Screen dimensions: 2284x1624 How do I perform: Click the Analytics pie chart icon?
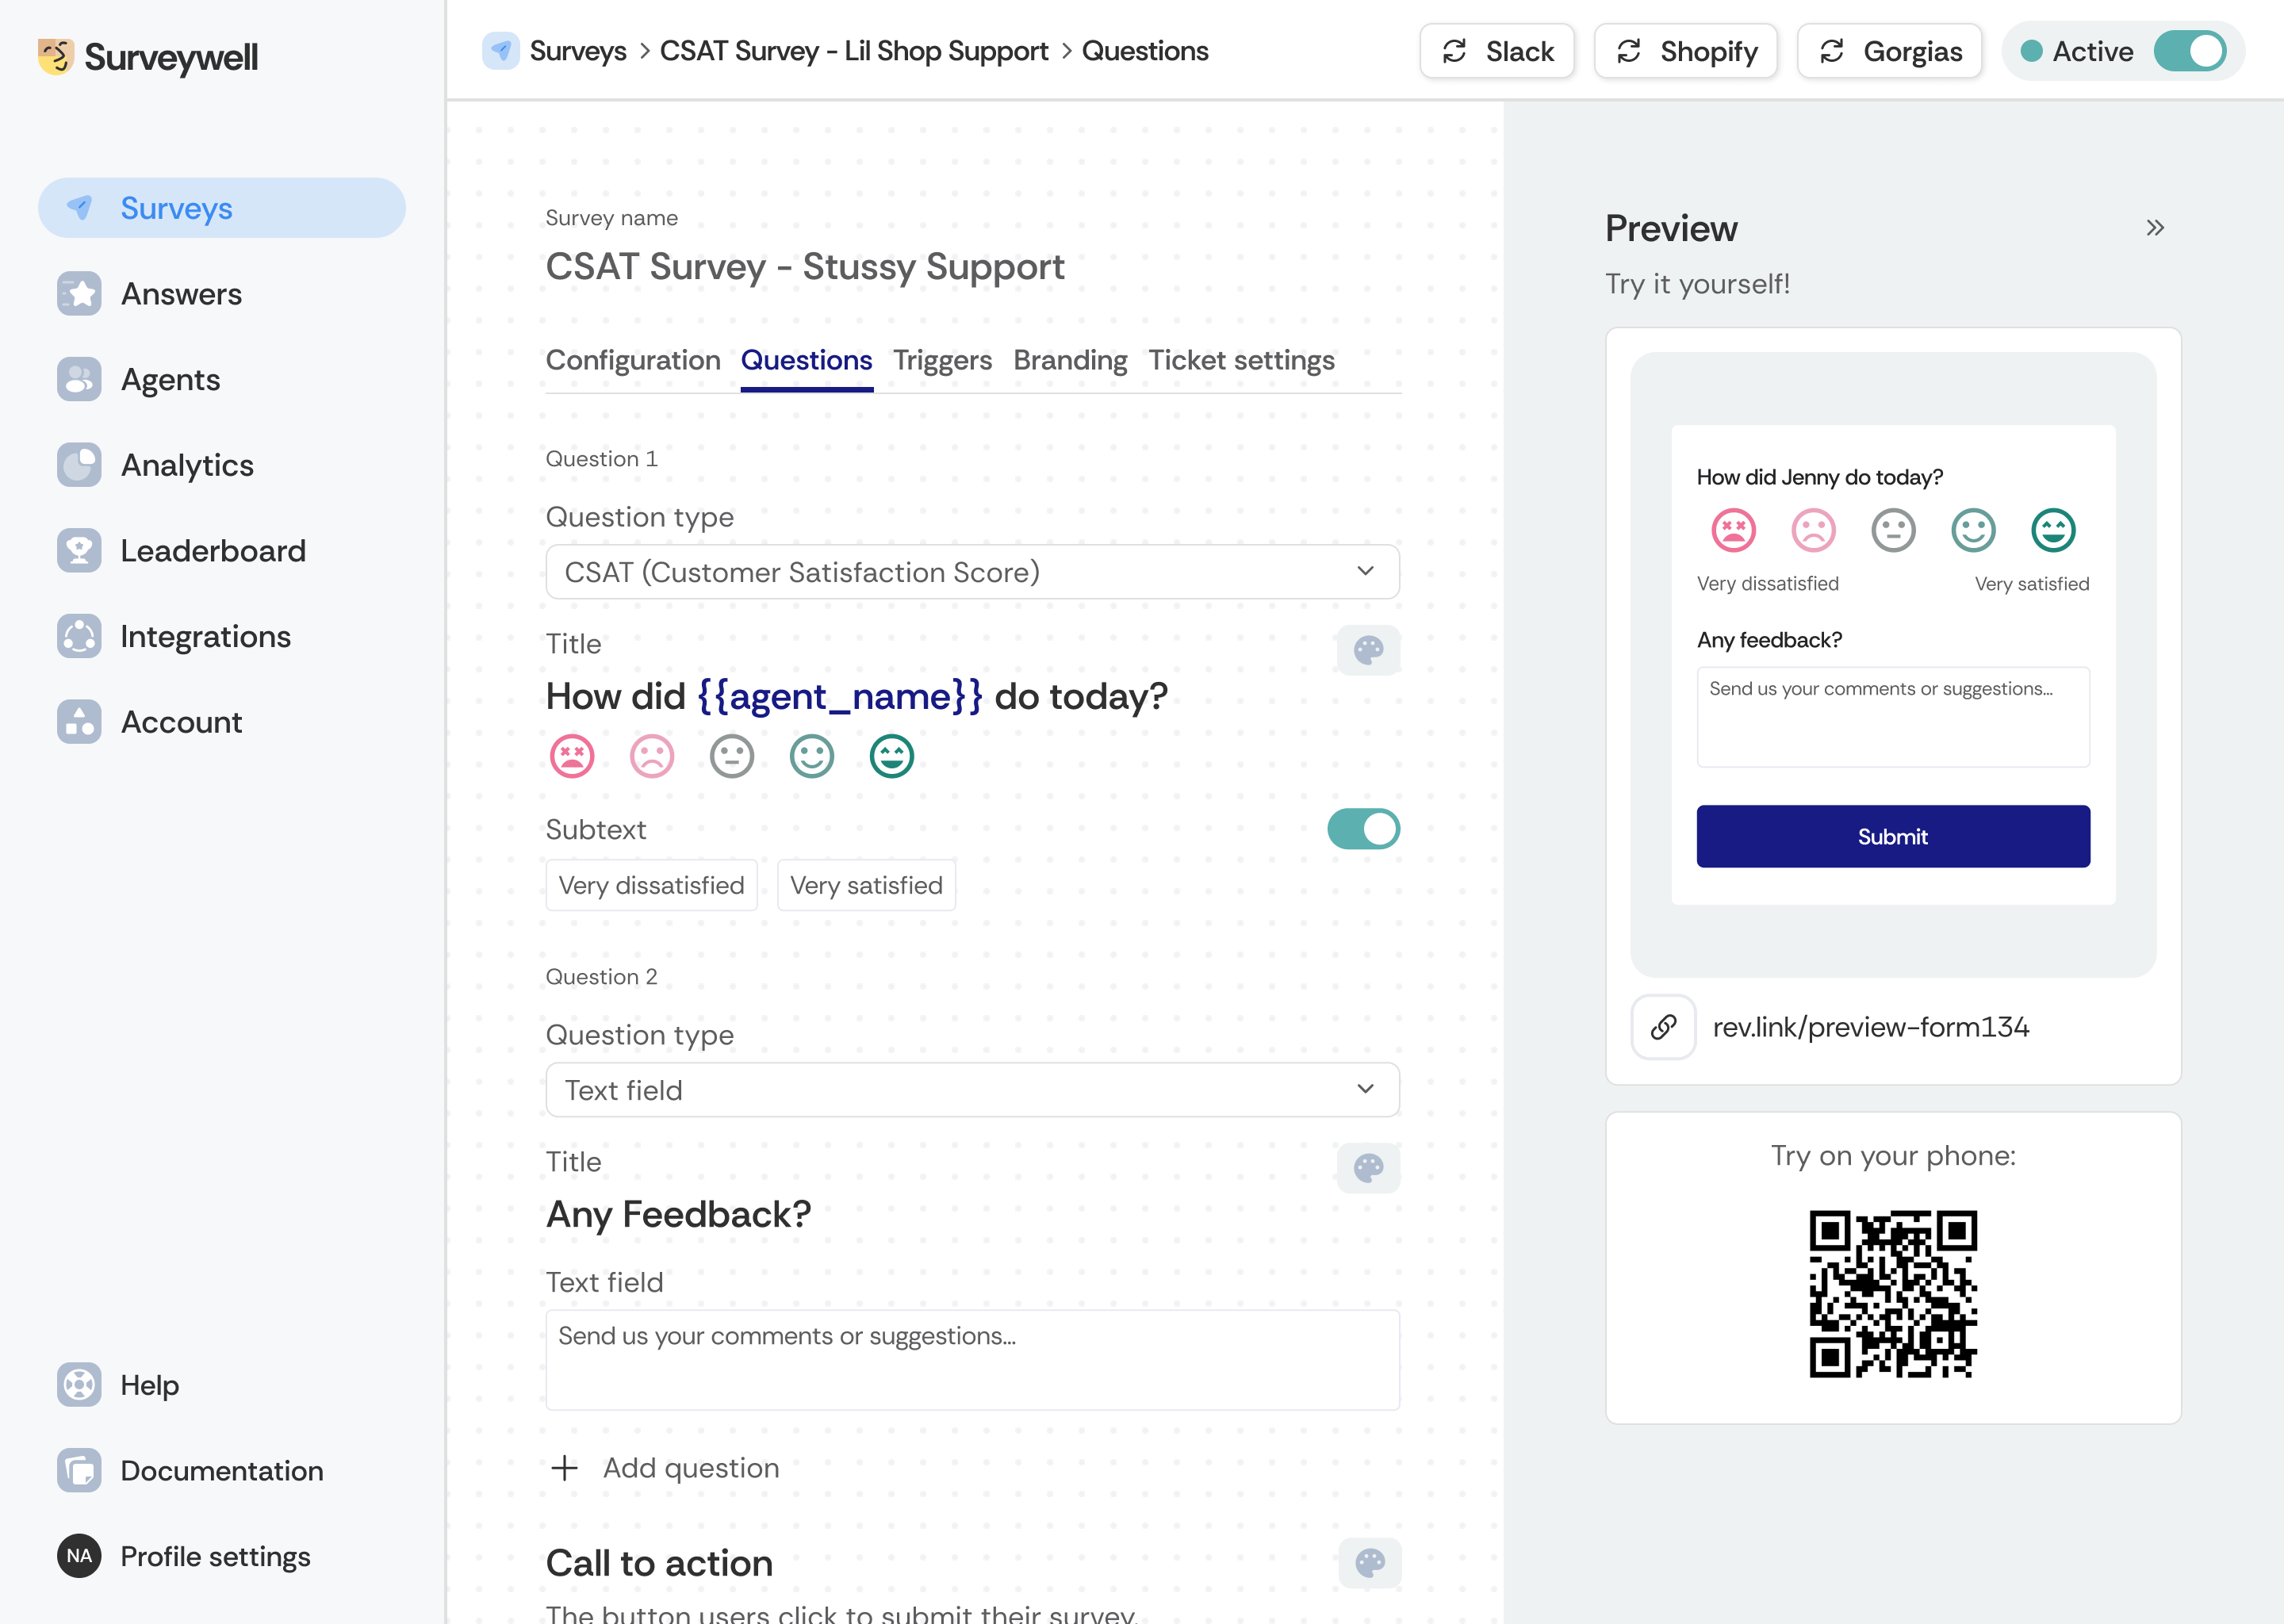point(79,465)
